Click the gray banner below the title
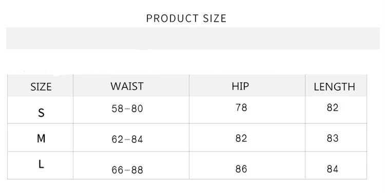The width and height of the screenshot is (385, 193). click(193, 38)
